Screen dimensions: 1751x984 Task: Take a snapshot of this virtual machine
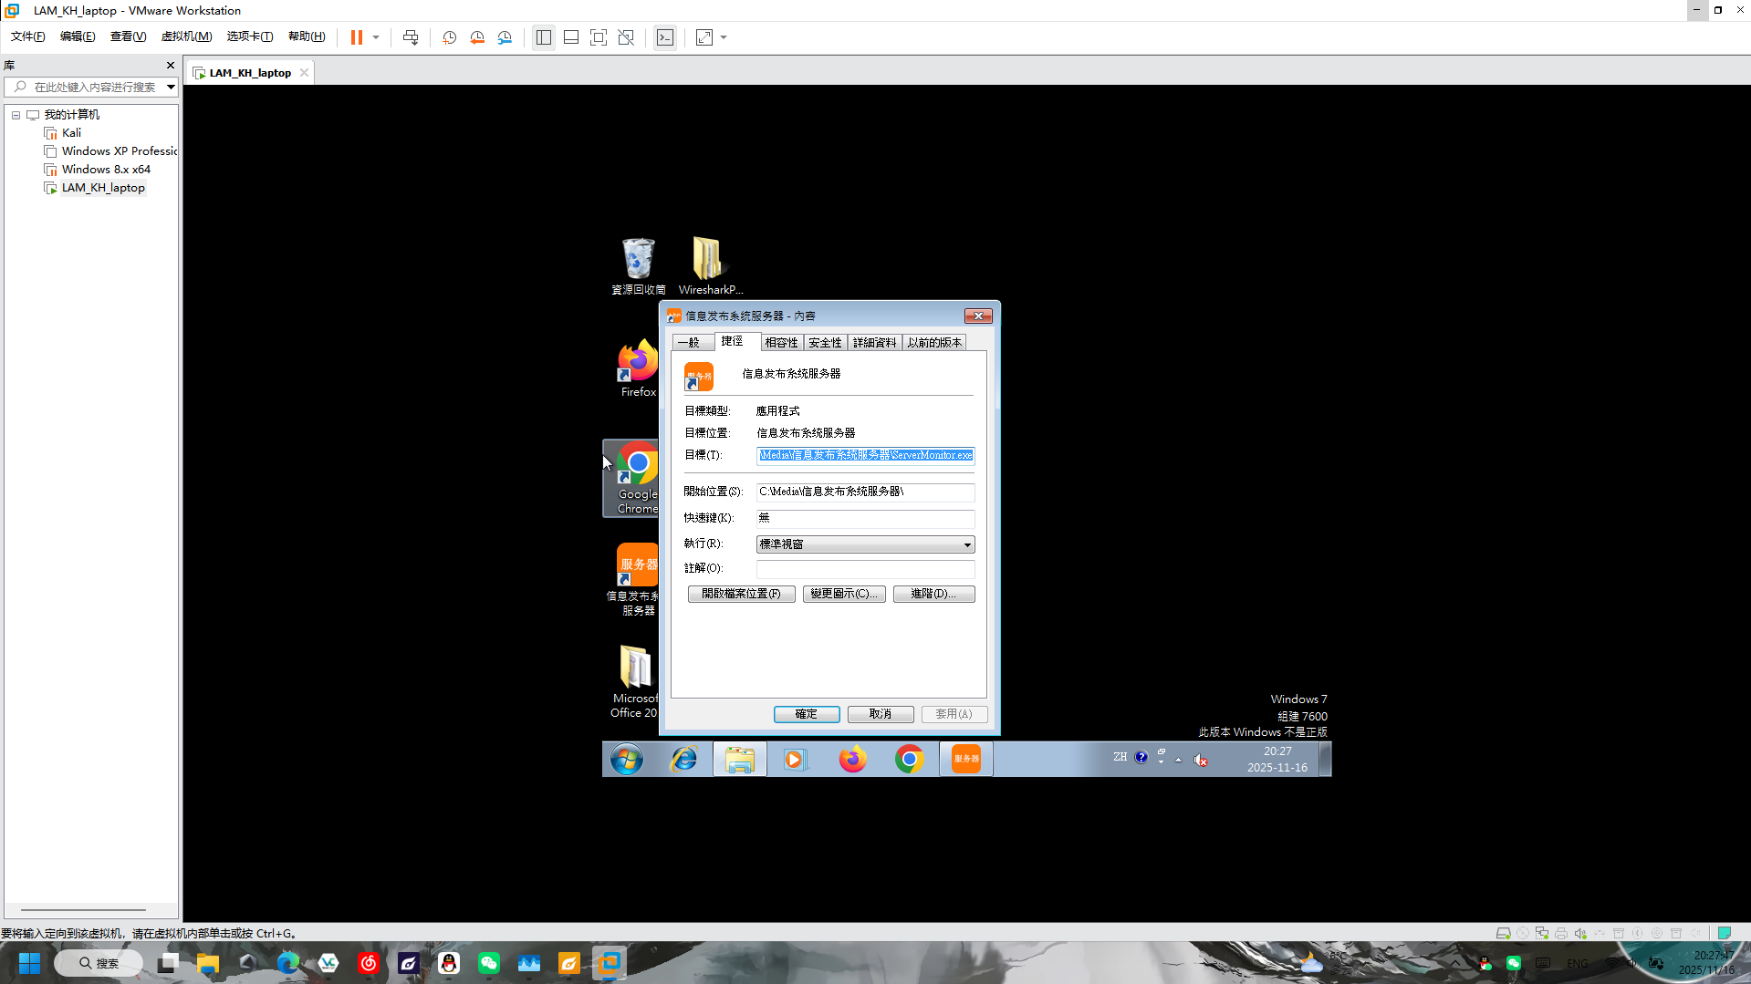click(448, 37)
